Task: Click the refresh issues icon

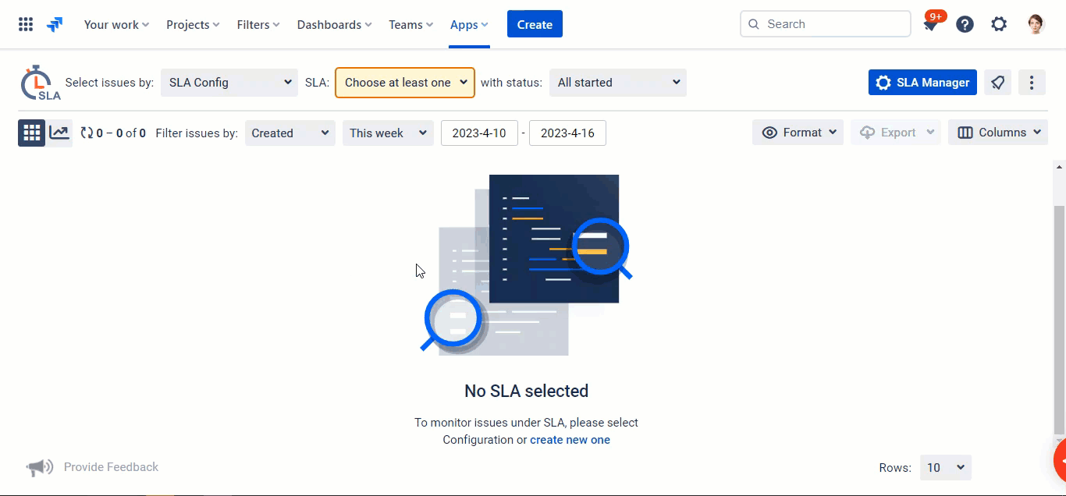Action: 87,133
